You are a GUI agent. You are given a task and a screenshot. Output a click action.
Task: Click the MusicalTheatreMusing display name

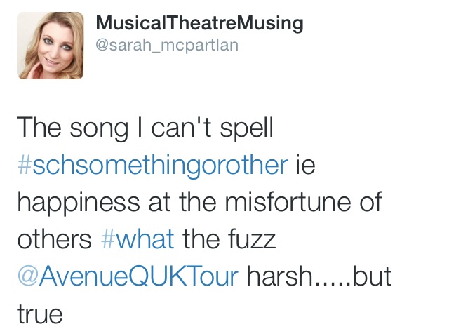pyautogui.click(x=199, y=23)
